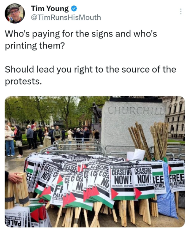Click the left CEASEFIRE NOW! placard
This screenshot has width=190, height=231.
(121, 182)
